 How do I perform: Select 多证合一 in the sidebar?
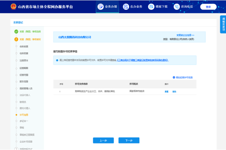(x=24, y=121)
